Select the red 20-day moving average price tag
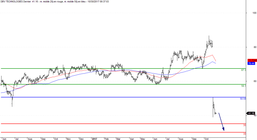This screenshot has width=257, height=140. [251, 60]
